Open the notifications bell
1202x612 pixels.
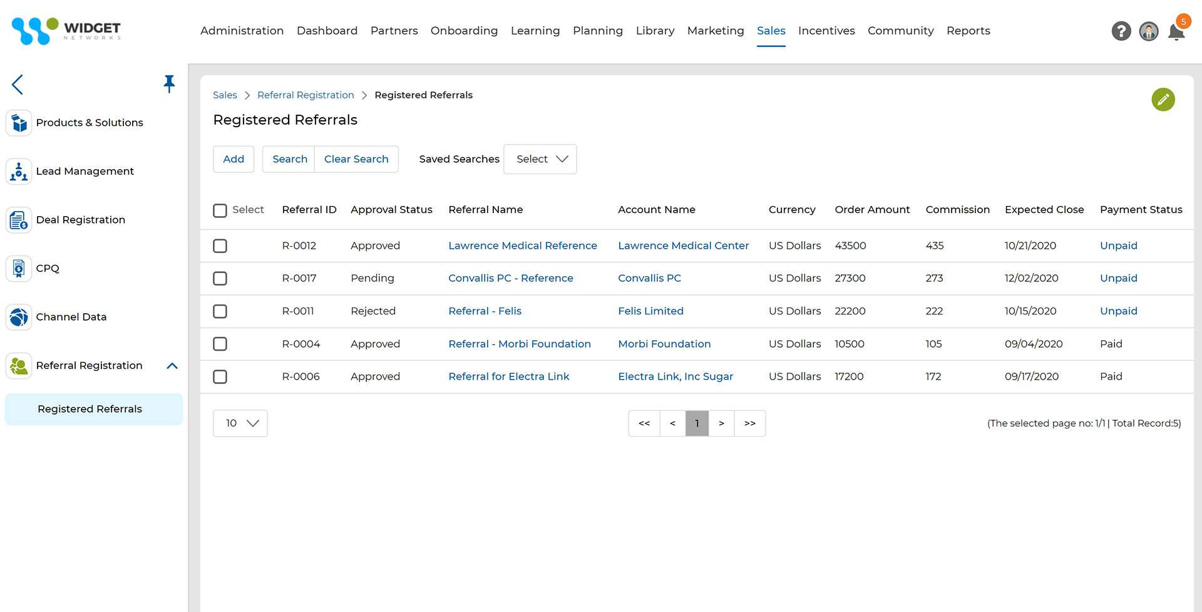point(1176,32)
